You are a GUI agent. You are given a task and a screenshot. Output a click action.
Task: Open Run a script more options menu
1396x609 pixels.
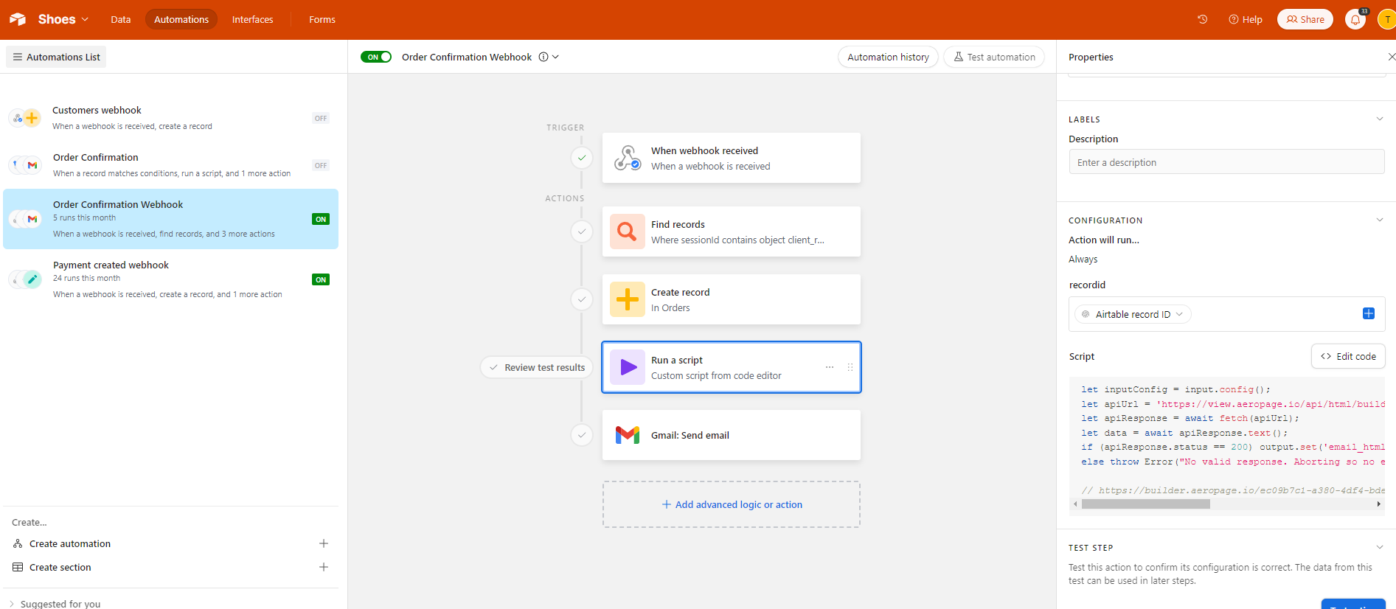[x=830, y=367]
